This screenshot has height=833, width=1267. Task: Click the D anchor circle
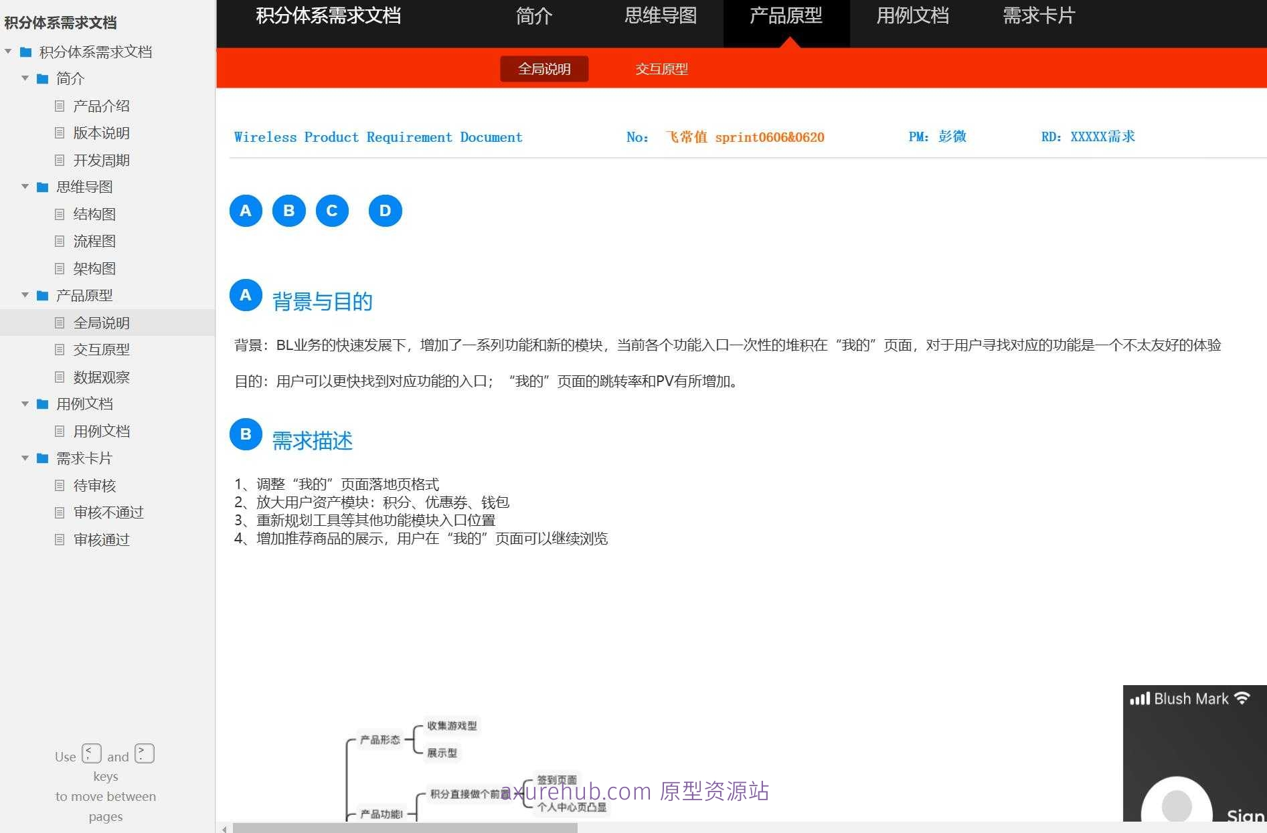point(385,210)
